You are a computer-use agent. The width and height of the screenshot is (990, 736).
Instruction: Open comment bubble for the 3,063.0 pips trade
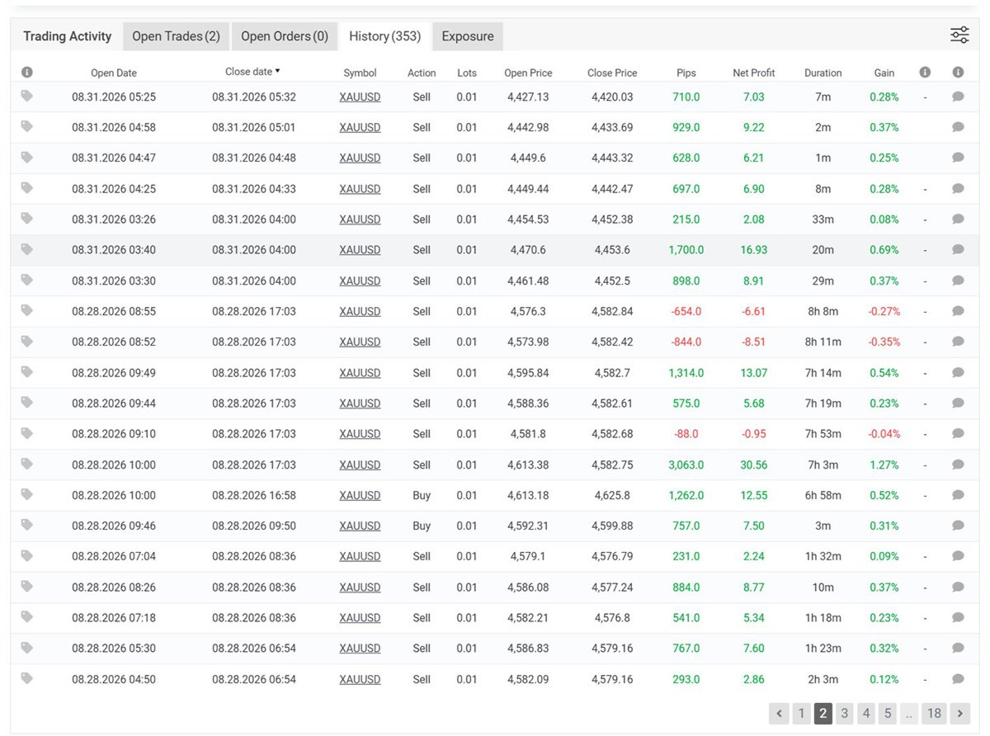point(958,465)
